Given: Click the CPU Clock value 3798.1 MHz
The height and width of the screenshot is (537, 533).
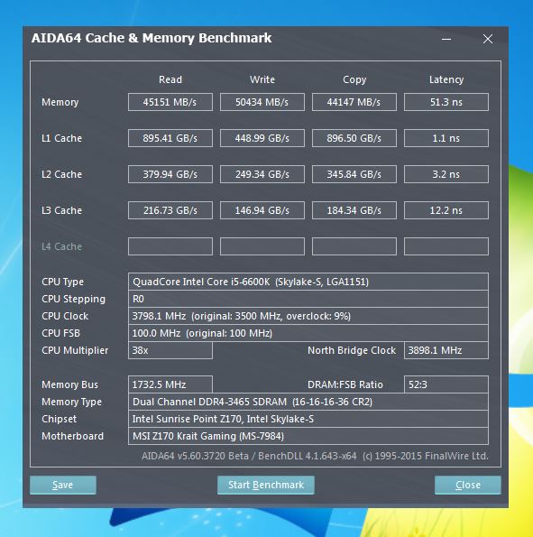Looking at the screenshot, I should click(x=308, y=316).
